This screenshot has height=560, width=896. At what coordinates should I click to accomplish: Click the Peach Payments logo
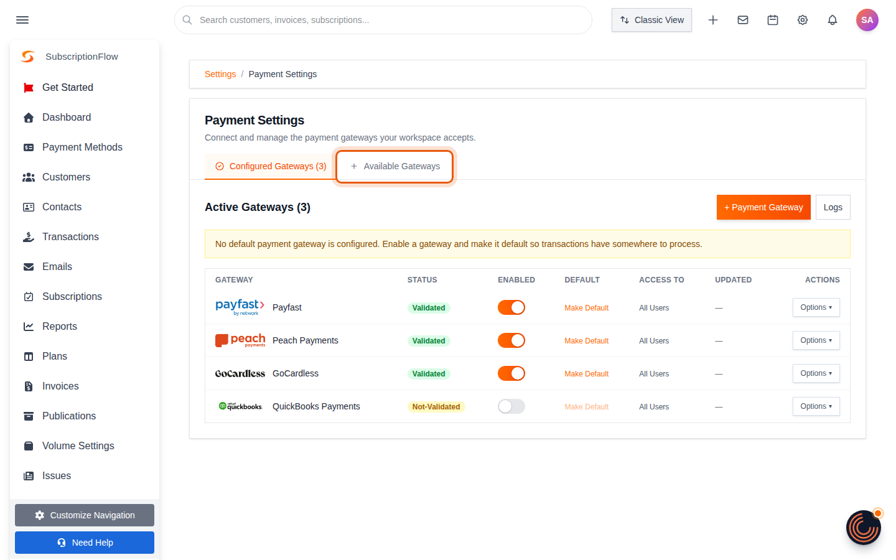[x=240, y=340]
